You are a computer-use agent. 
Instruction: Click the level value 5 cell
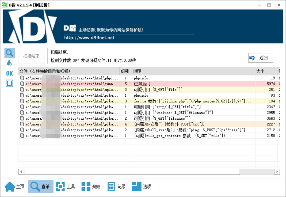(126, 84)
